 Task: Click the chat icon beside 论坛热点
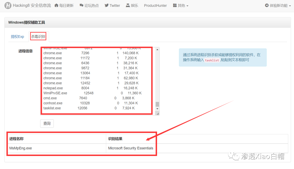(81, 5)
